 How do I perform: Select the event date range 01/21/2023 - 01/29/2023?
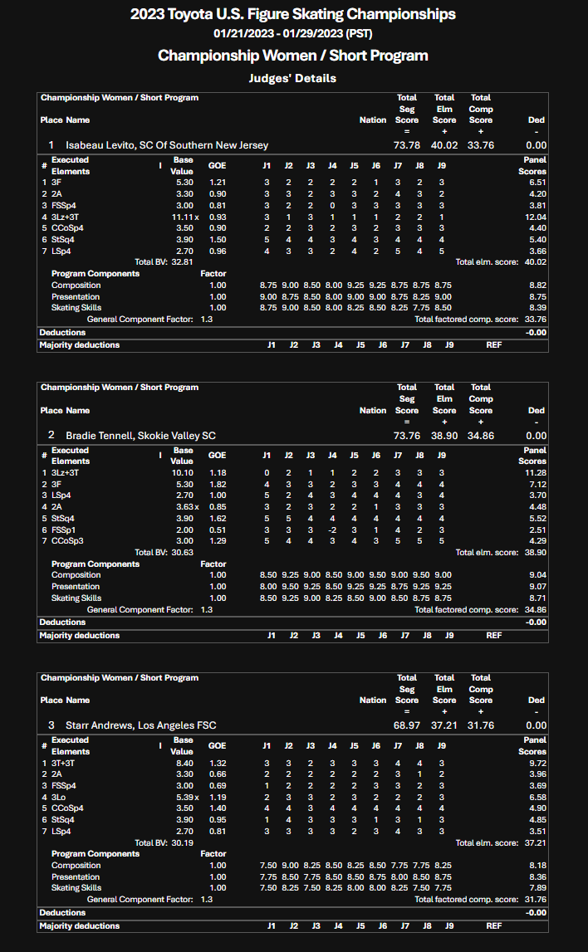click(x=293, y=34)
